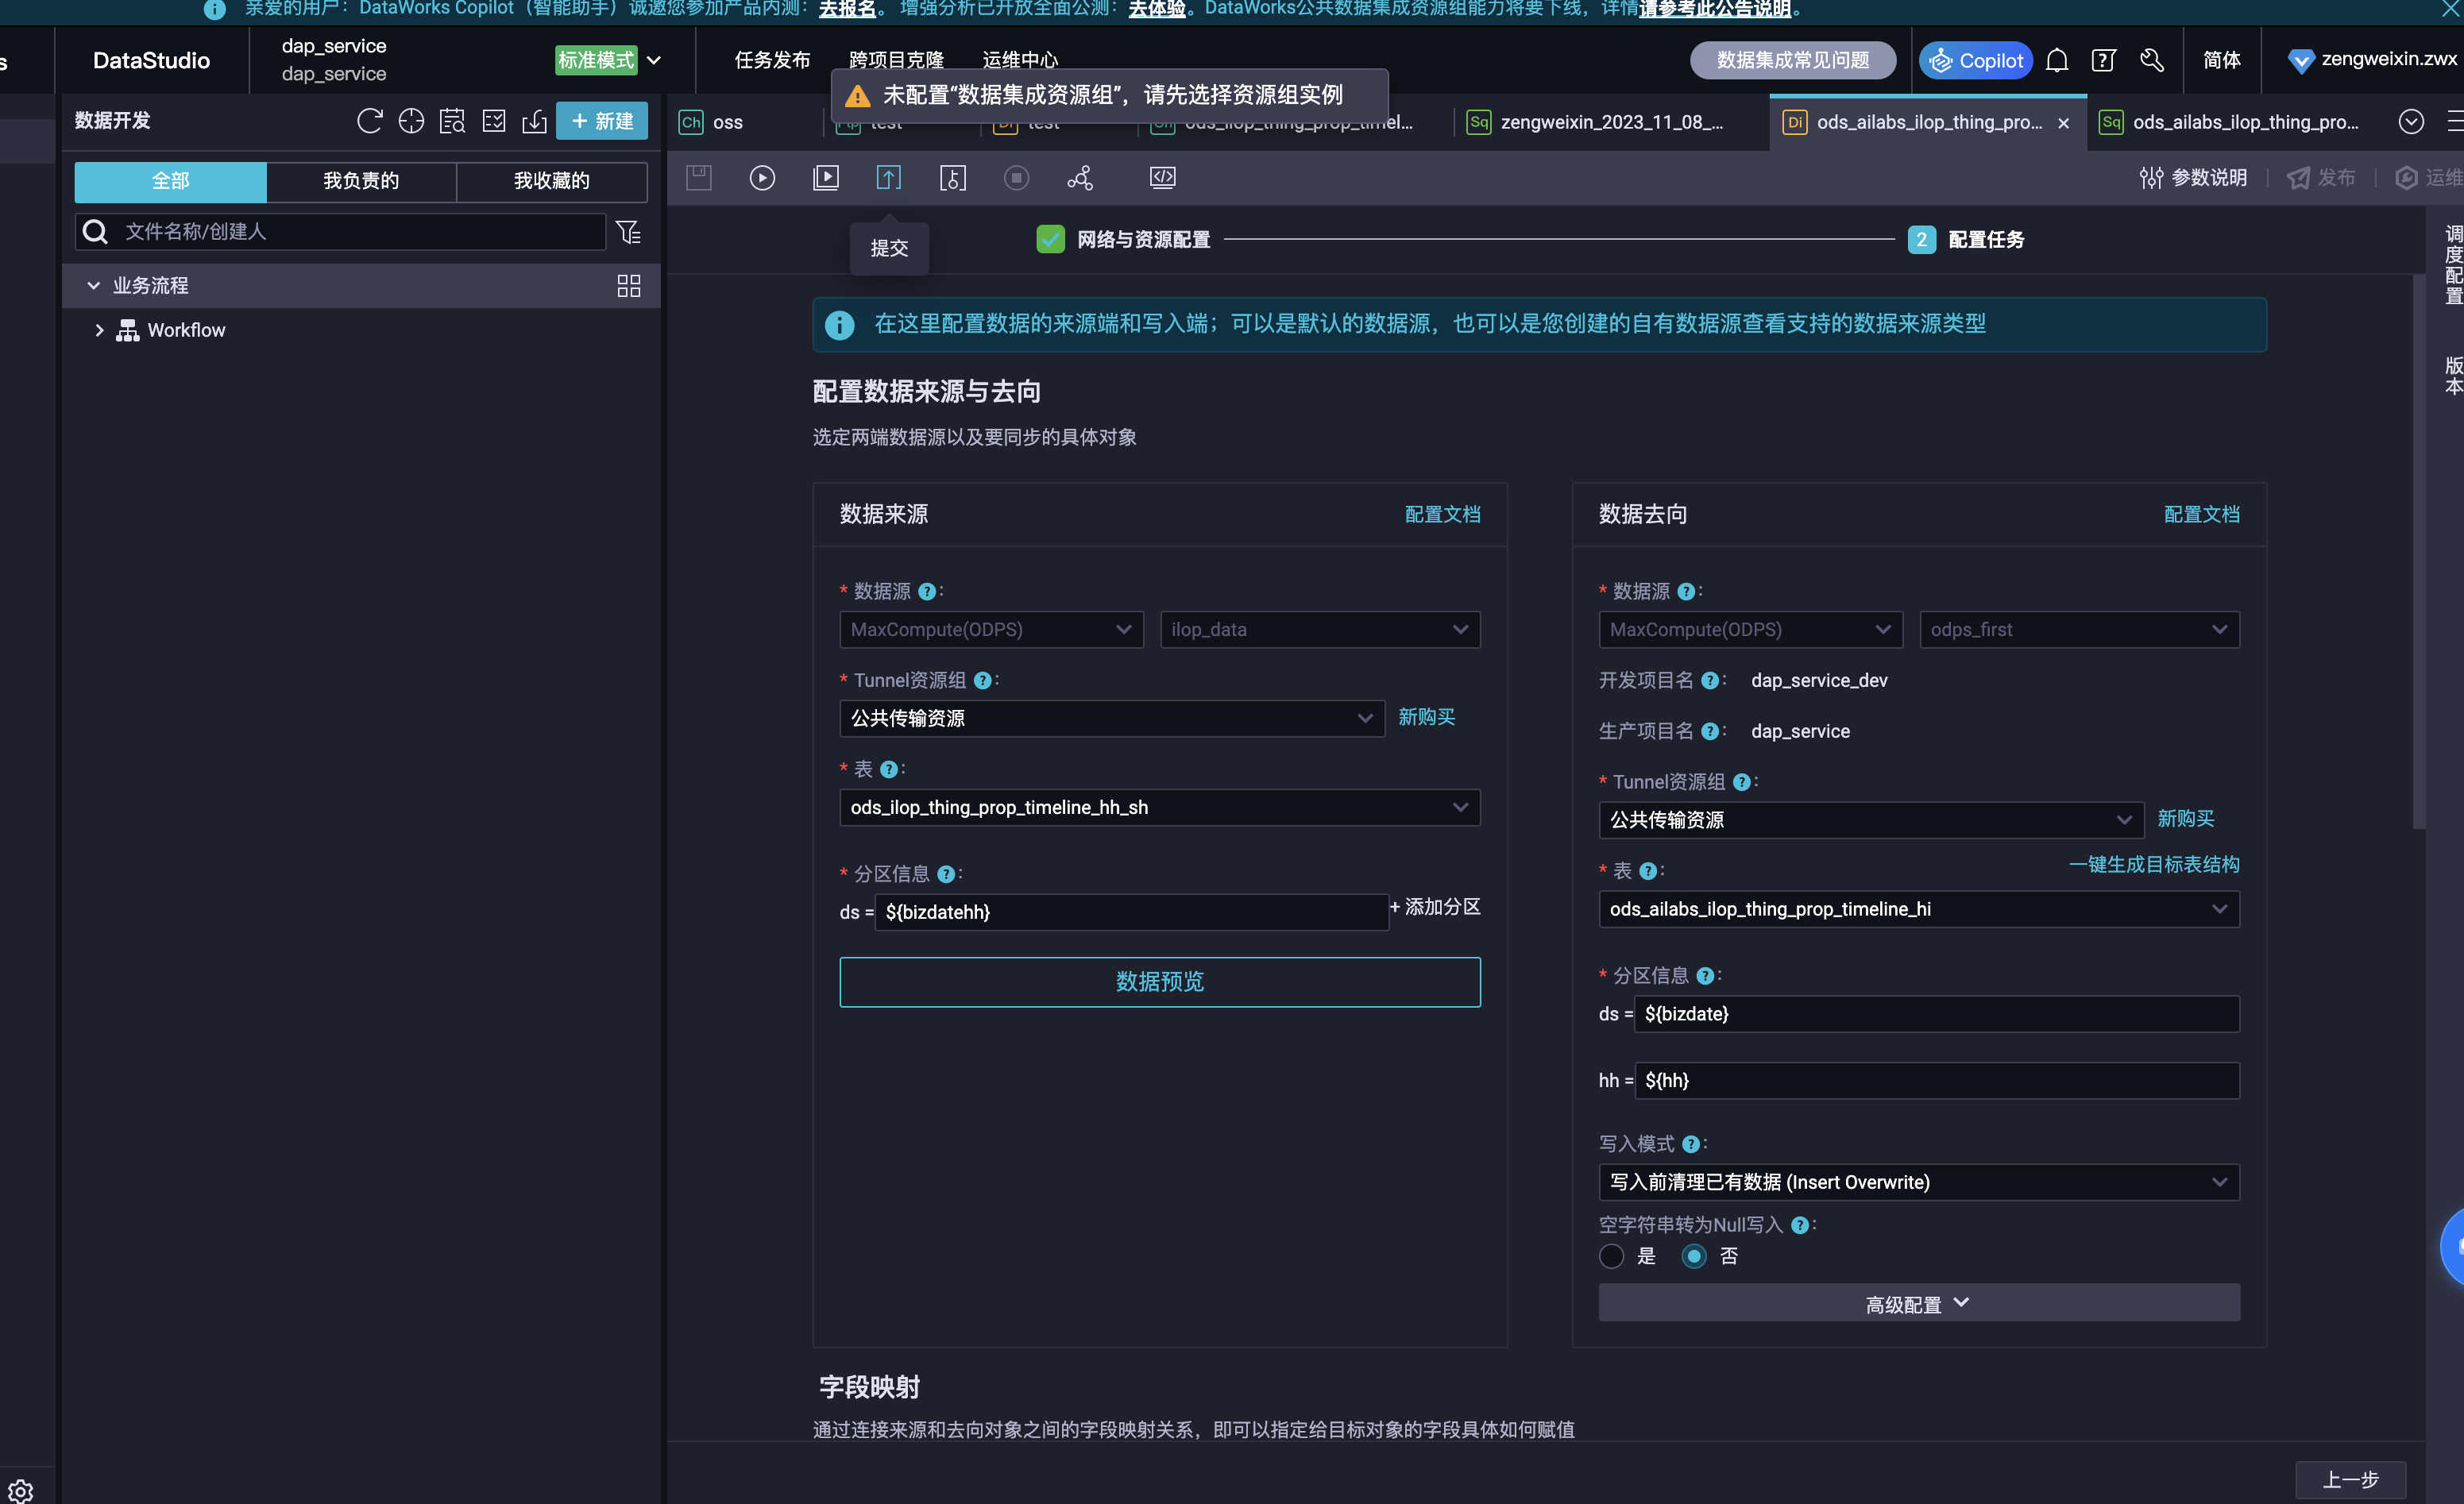This screenshot has width=2464, height=1504.
Task: Open the 写入模式 Insert Overwrite dropdown
Action: tap(1918, 1182)
